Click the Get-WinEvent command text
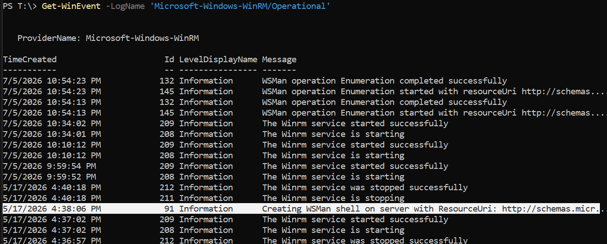This screenshot has width=607, height=244. pos(71,7)
